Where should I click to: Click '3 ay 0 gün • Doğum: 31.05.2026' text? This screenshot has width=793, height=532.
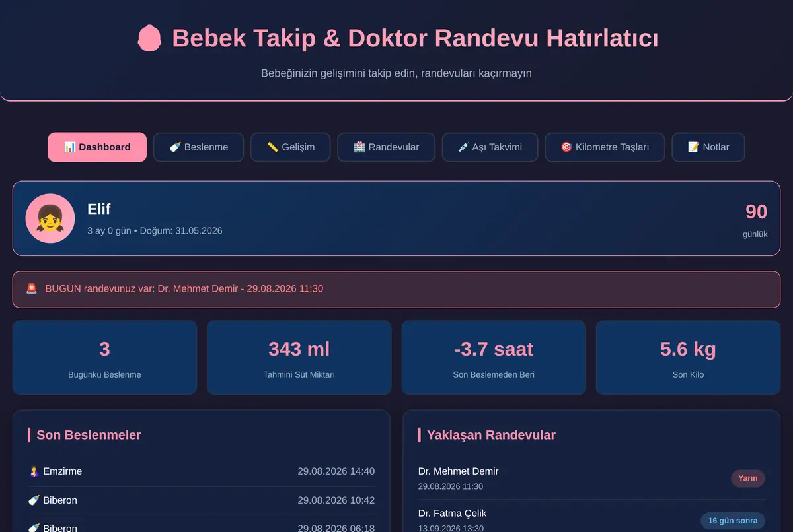point(155,230)
